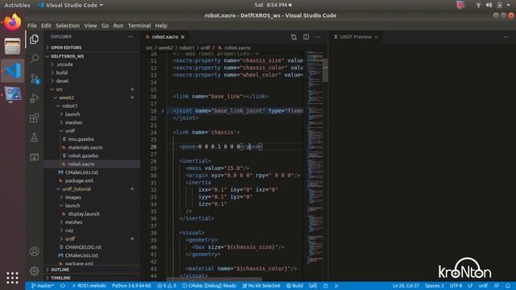The image size is (516, 290).
Task: Launch the CMake target play icon
Action: click(x=336, y=286)
